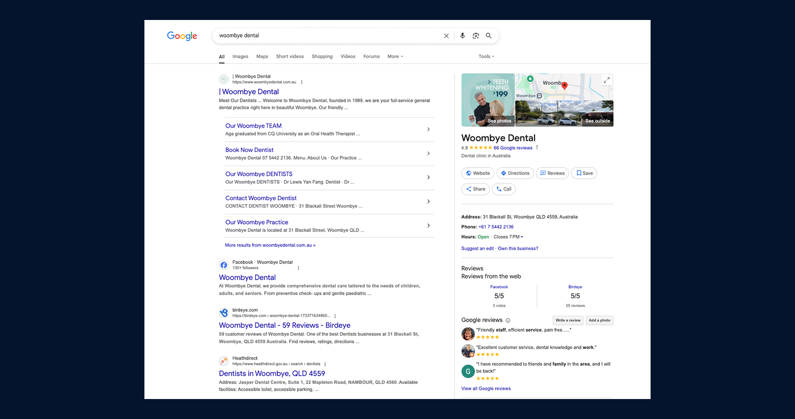
Task: Select the All search tab
Action: tap(222, 57)
